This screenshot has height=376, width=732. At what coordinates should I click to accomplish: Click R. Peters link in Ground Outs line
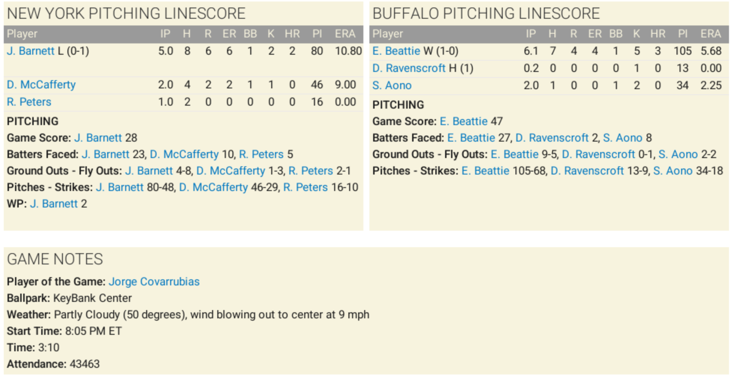point(311,171)
